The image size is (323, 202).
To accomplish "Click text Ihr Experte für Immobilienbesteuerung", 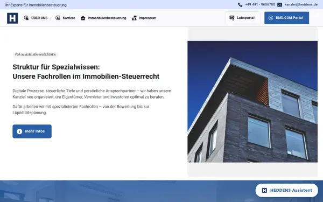I will click(36, 5).
